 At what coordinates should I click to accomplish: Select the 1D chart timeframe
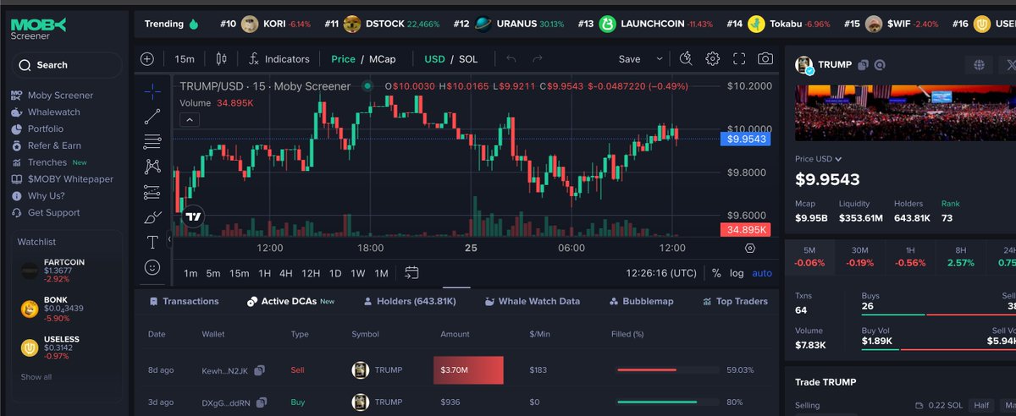pos(335,273)
